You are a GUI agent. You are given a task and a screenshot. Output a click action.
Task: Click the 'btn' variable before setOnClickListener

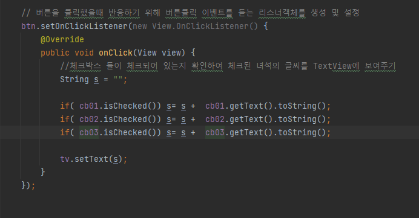click(28, 26)
